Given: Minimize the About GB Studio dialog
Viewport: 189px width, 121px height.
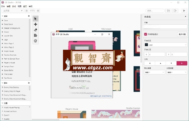Looking at the screenshot, I should pos(95,34).
